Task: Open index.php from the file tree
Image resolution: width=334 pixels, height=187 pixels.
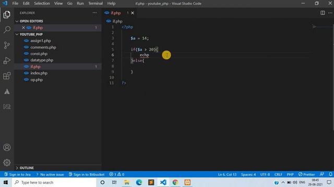Action: [x=39, y=73]
